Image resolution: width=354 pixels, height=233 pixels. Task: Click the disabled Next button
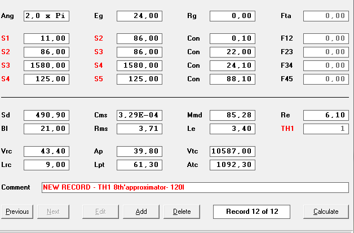pos(54,212)
